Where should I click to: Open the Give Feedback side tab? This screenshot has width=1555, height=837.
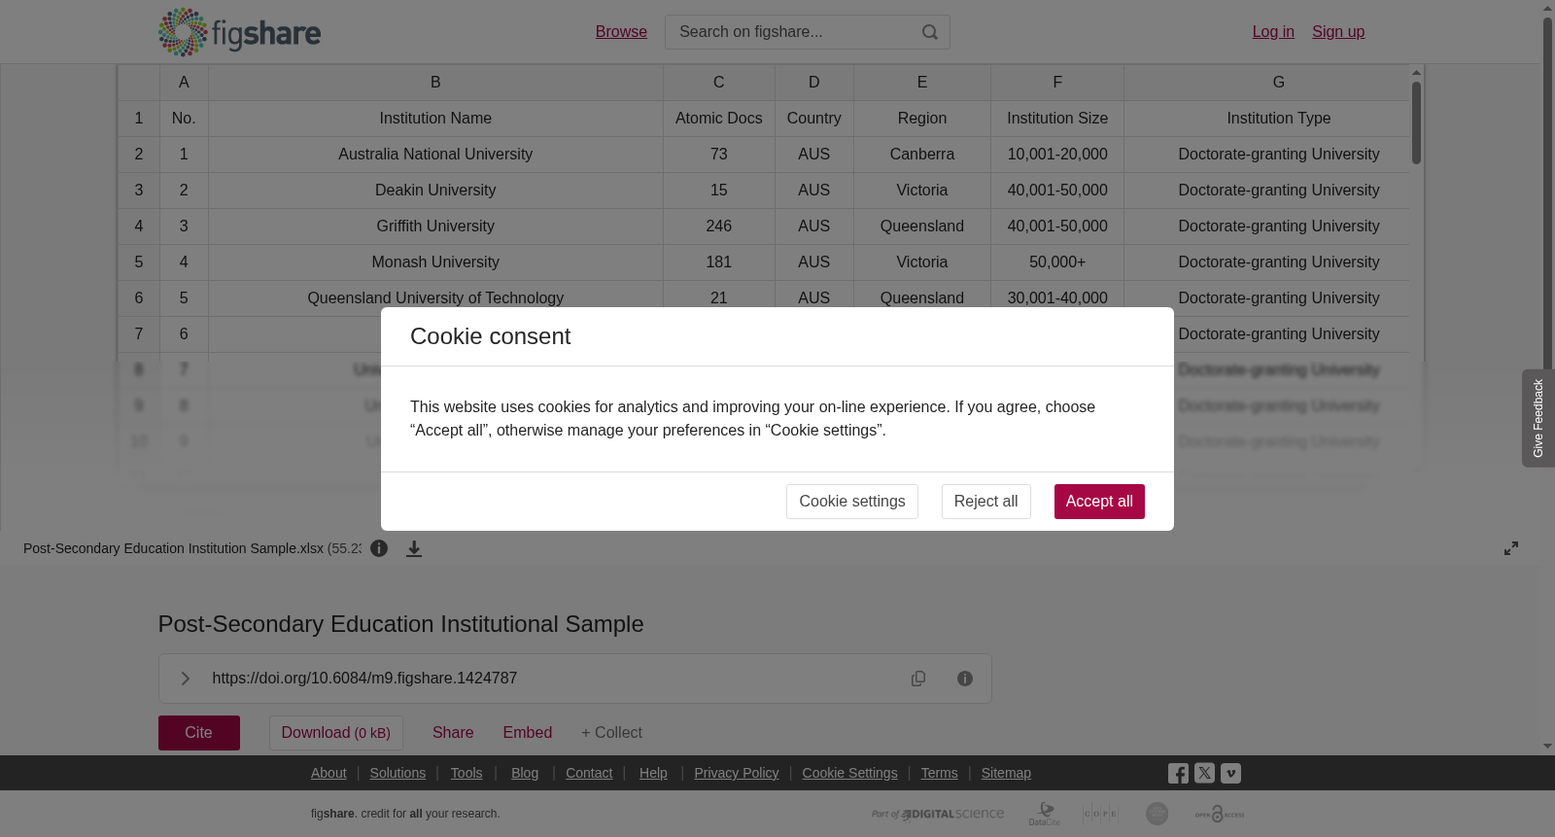pos(1538,418)
